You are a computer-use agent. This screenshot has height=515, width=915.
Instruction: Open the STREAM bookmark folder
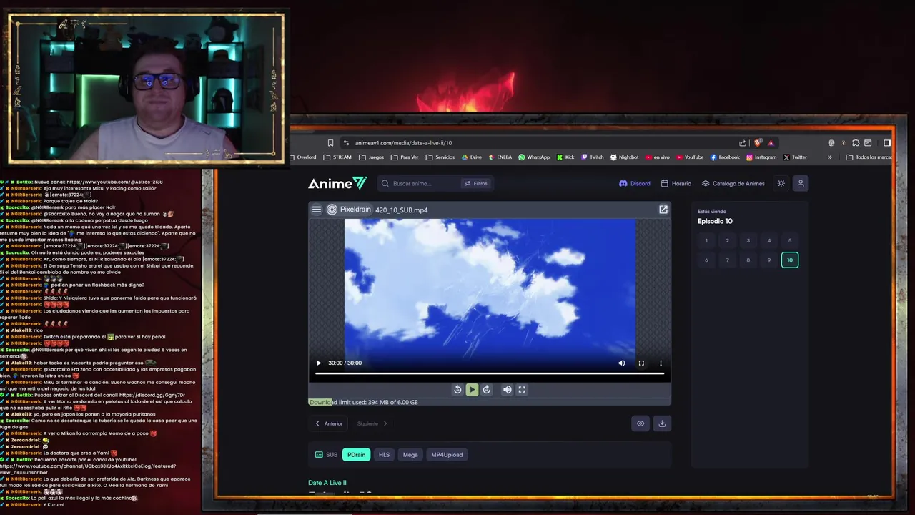337,157
